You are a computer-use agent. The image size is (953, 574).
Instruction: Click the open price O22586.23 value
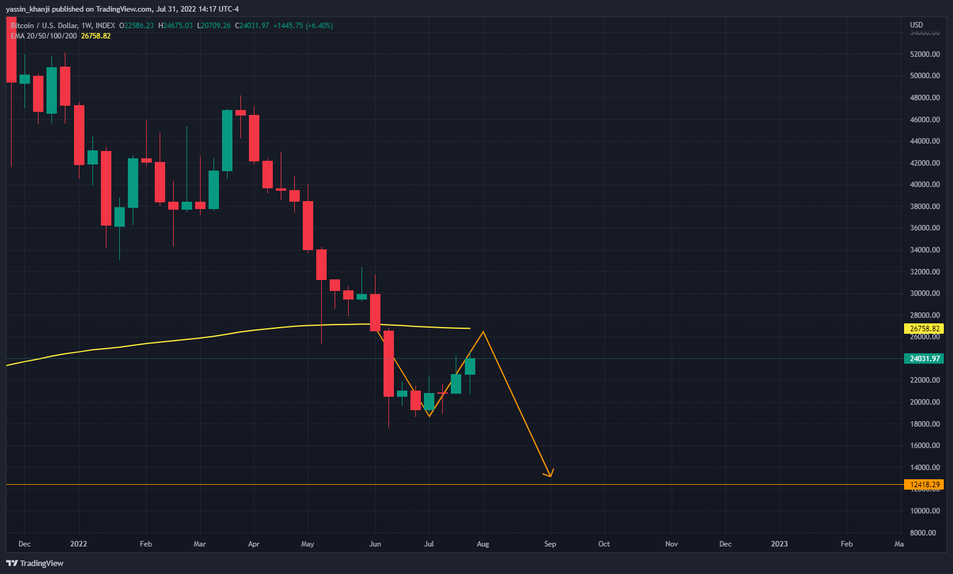click(136, 26)
